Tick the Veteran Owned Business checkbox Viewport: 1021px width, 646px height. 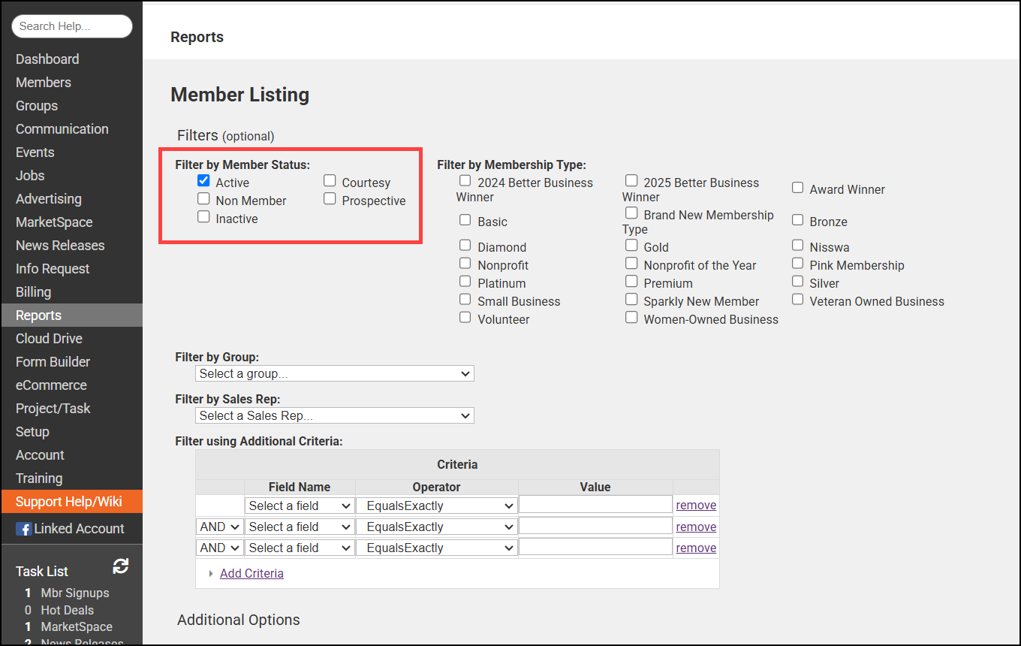click(797, 300)
